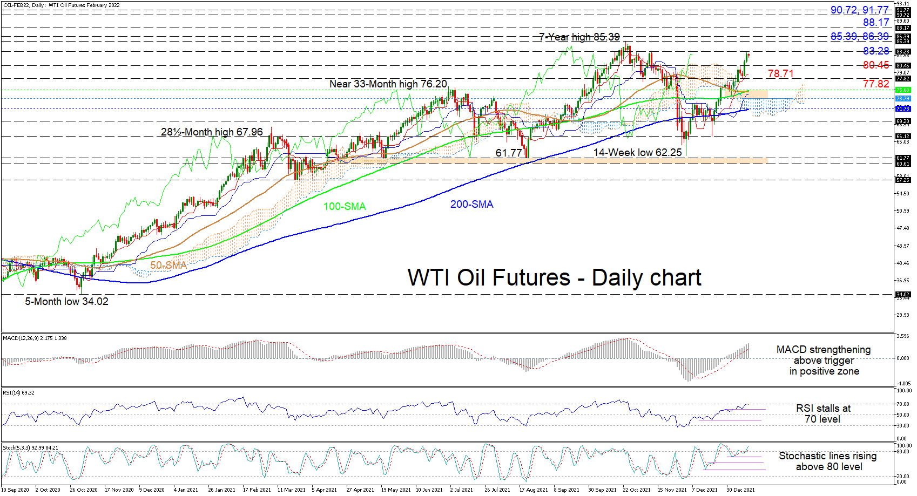Click the '19 May 2021' date label

pyautogui.click(x=396, y=490)
